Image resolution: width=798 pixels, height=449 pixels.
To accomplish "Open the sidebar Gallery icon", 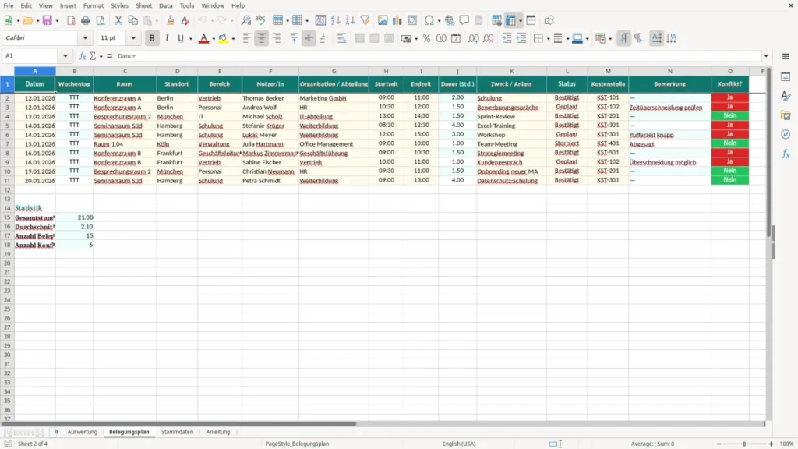I will 786,115.
